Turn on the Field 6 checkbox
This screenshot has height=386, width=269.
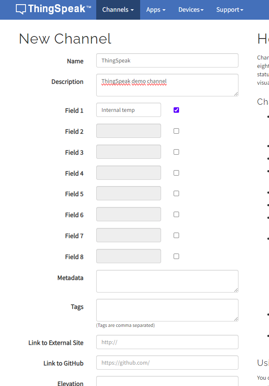coord(176,215)
